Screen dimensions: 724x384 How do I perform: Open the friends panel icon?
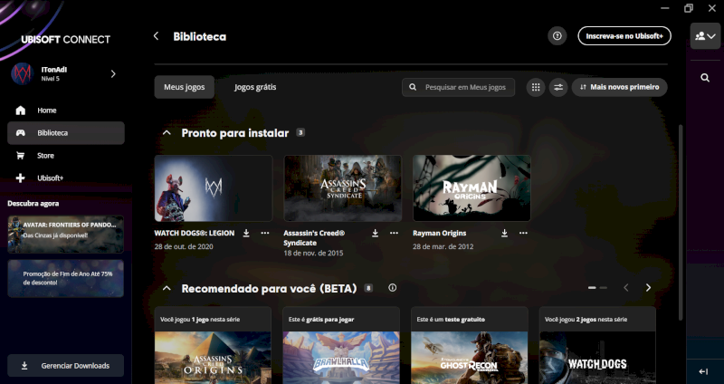pos(704,36)
